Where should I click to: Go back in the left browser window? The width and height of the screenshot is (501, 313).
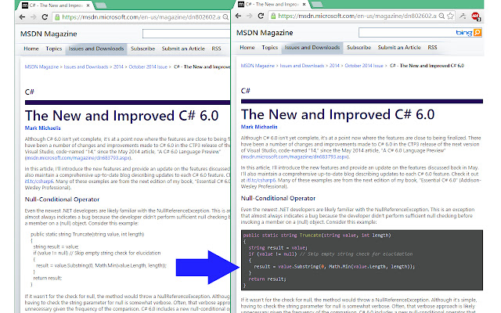[22, 17]
